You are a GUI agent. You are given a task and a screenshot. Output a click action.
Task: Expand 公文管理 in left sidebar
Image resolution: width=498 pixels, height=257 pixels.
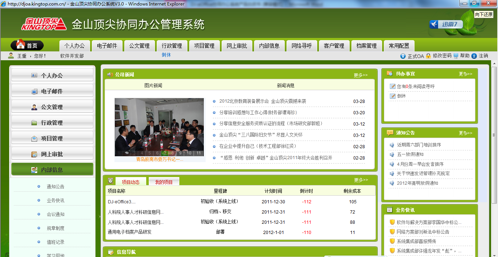tap(52, 107)
